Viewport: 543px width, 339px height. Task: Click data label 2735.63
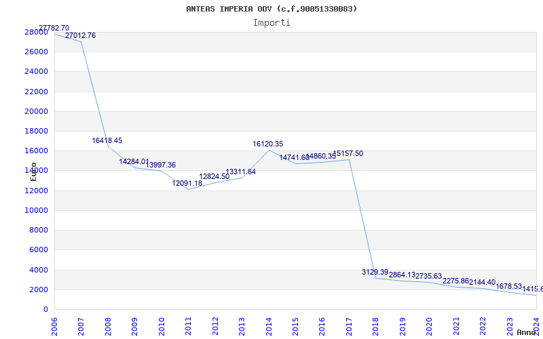click(x=429, y=276)
